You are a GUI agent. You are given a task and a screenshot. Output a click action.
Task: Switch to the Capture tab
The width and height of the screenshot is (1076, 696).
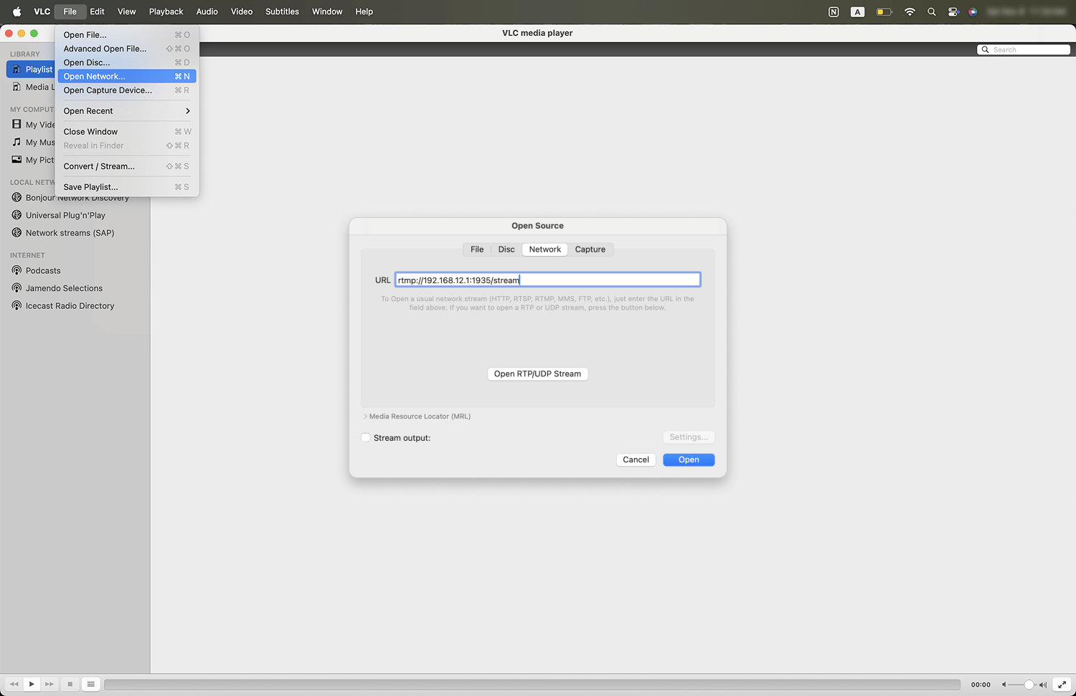[x=590, y=249]
